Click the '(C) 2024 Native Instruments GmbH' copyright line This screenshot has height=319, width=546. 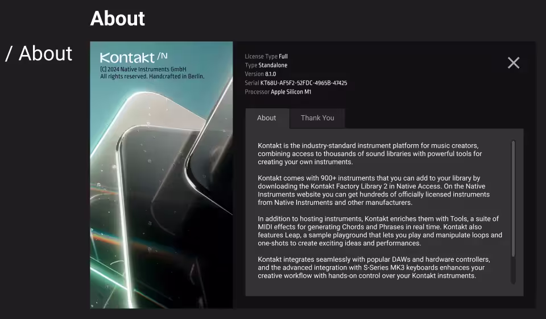click(143, 69)
